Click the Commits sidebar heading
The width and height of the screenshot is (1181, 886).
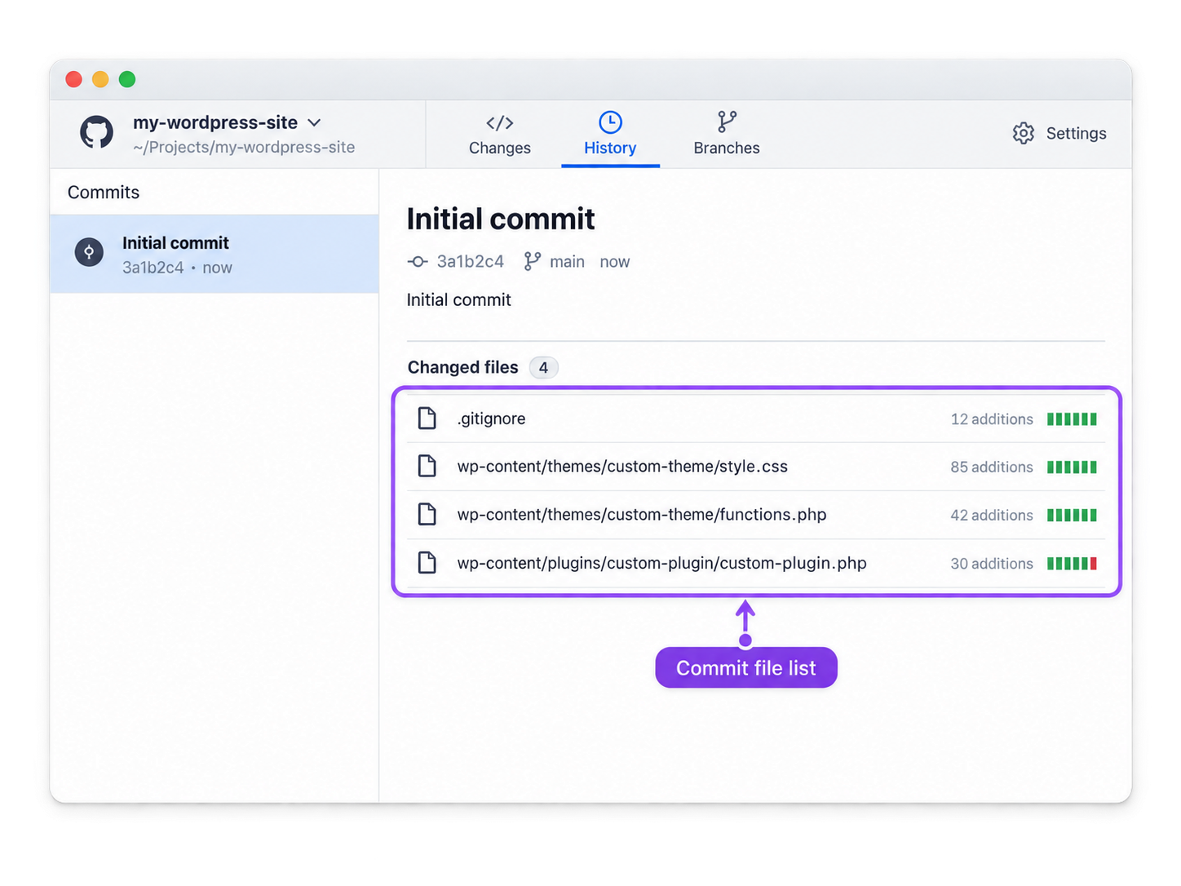click(104, 193)
